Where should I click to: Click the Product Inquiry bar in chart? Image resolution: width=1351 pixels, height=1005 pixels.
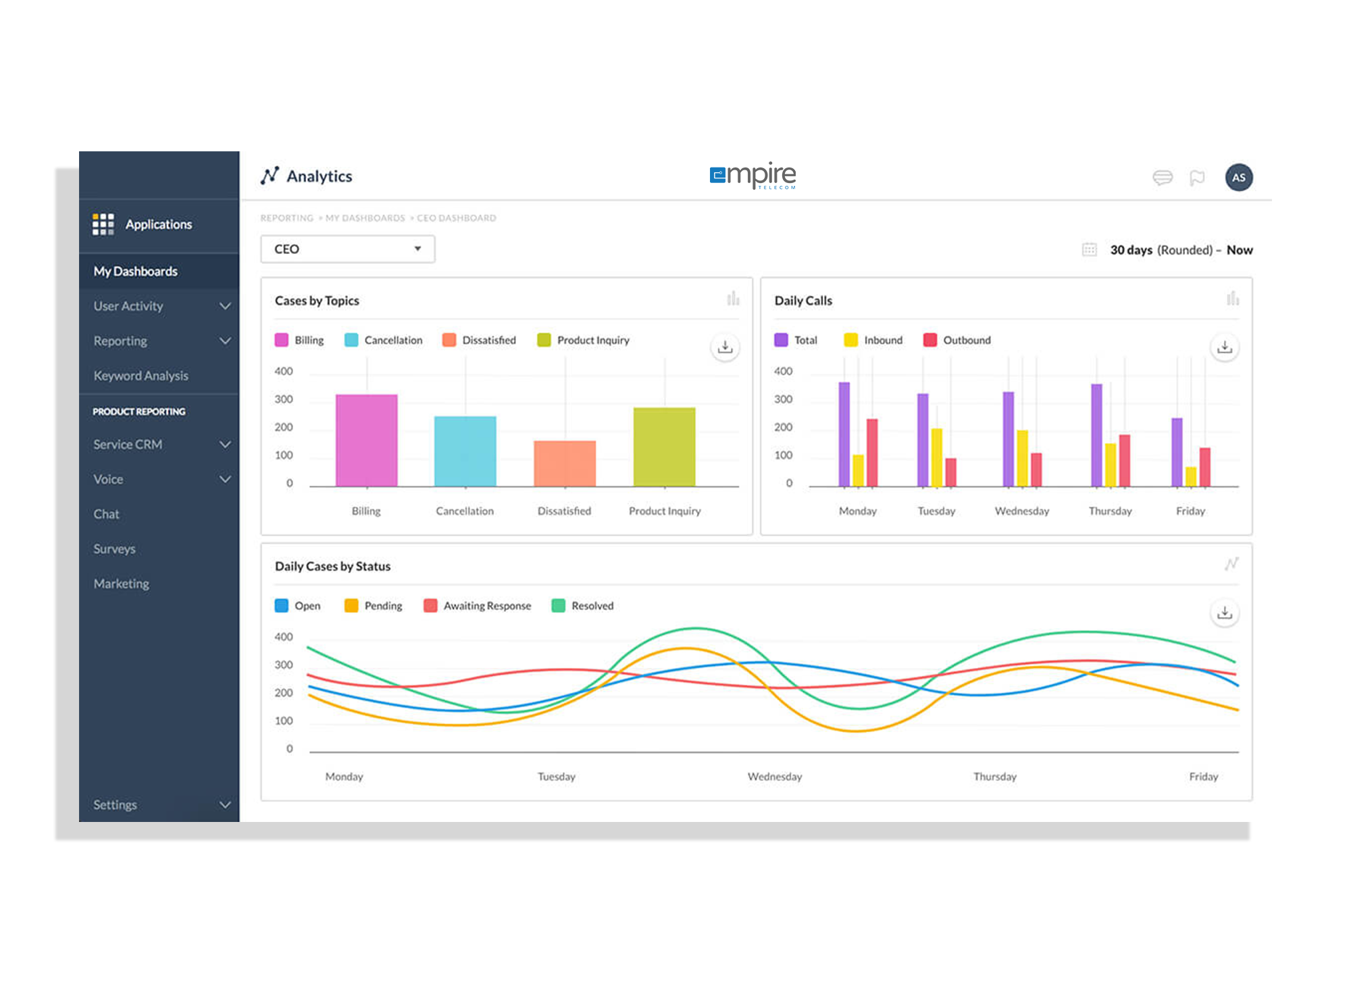(x=665, y=446)
